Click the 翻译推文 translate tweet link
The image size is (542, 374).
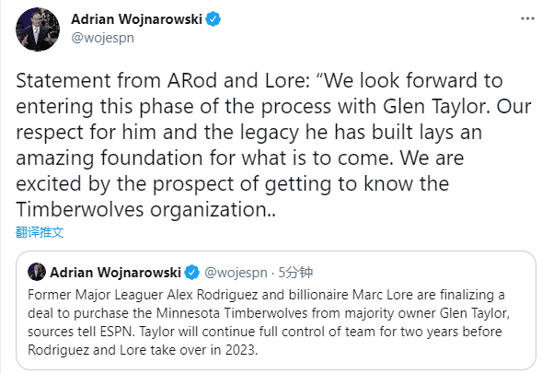coord(40,232)
